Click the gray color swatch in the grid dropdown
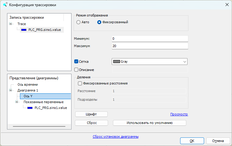The image size is (232, 146). click(x=116, y=62)
